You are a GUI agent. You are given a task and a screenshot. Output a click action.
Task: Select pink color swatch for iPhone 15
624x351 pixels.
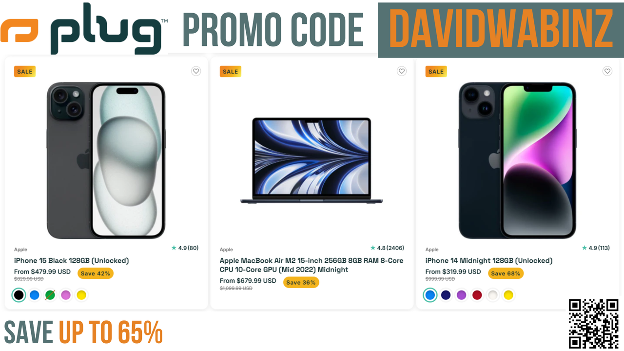click(66, 295)
